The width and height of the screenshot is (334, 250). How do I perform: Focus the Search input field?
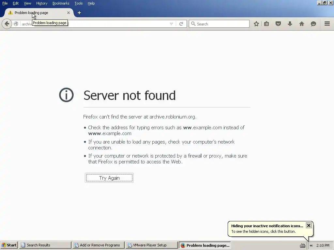pyautogui.click(x=219, y=24)
